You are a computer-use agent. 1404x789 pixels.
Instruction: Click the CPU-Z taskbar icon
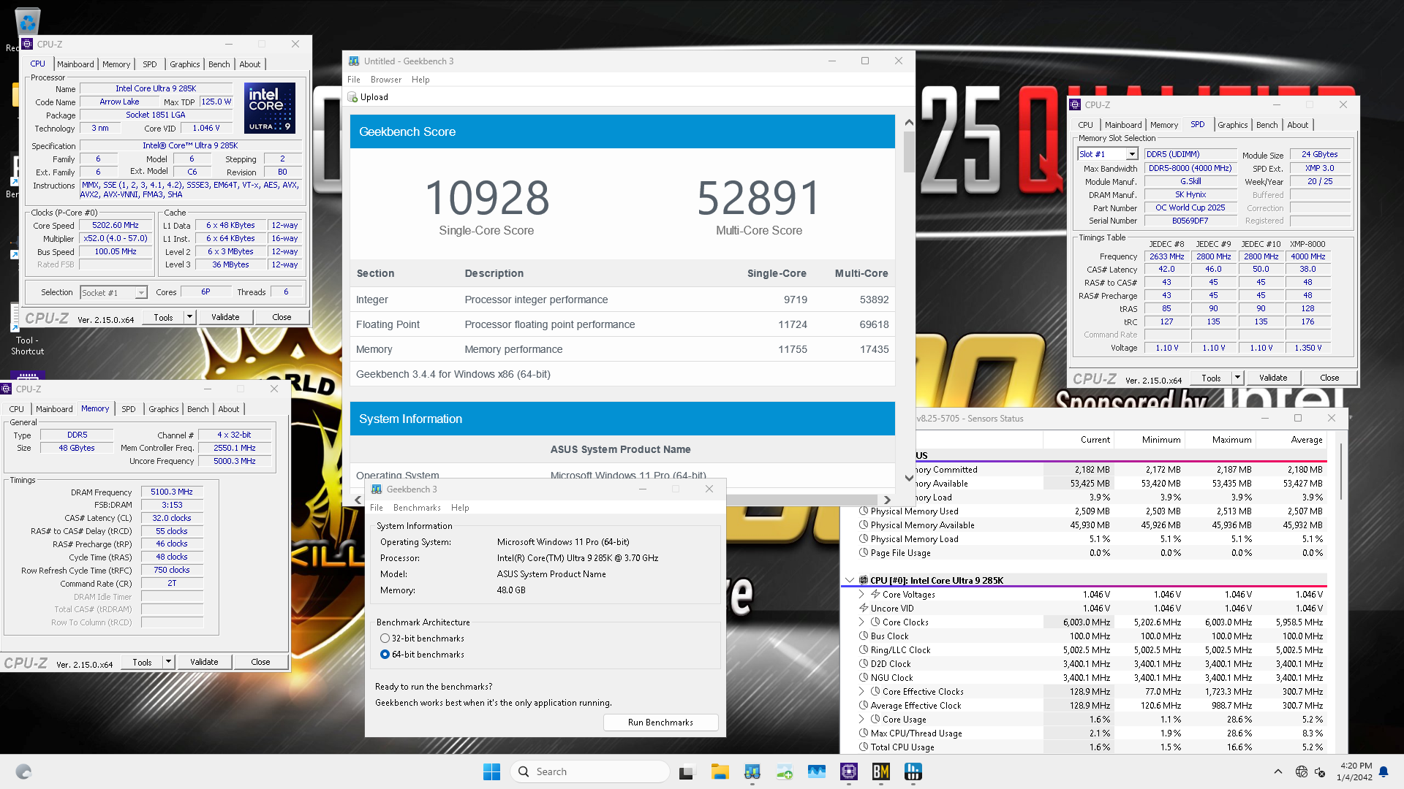[x=848, y=771]
